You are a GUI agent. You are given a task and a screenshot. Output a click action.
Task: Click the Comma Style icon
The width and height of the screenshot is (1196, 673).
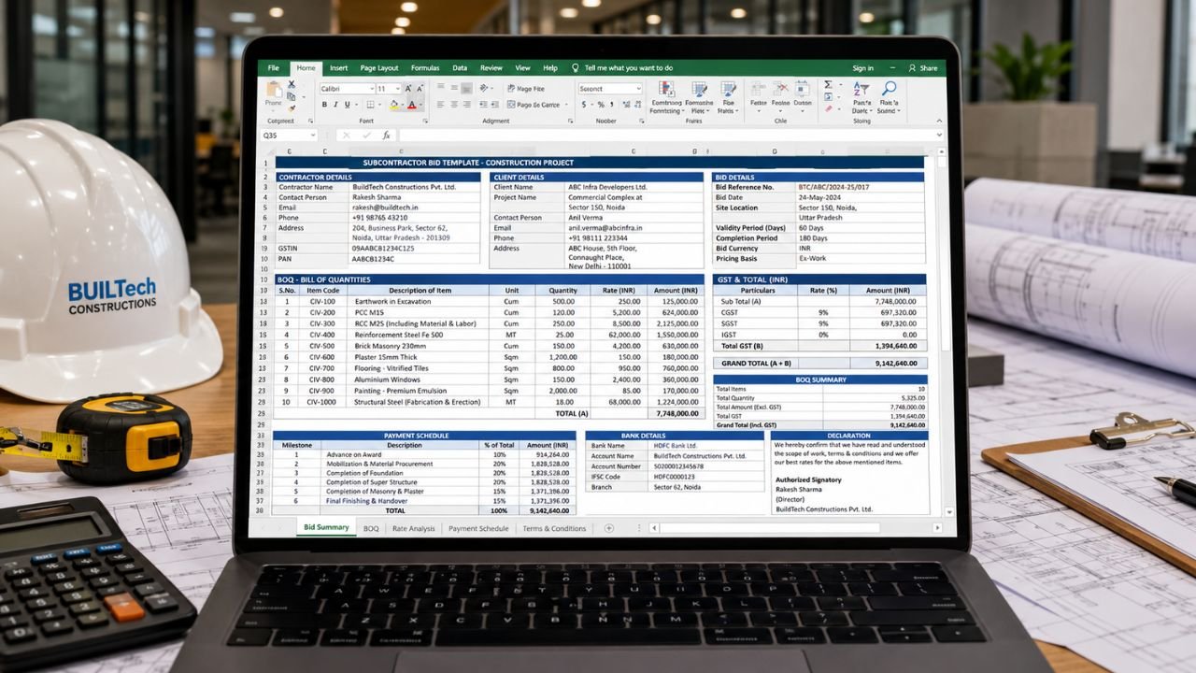612,104
